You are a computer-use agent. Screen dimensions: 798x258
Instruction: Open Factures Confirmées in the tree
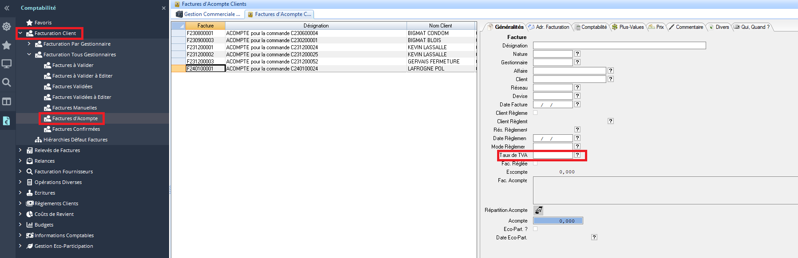click(76, 129)
